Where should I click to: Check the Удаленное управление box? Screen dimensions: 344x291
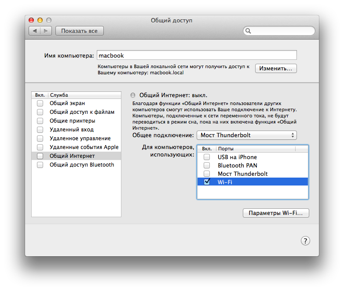coord(40,138)
